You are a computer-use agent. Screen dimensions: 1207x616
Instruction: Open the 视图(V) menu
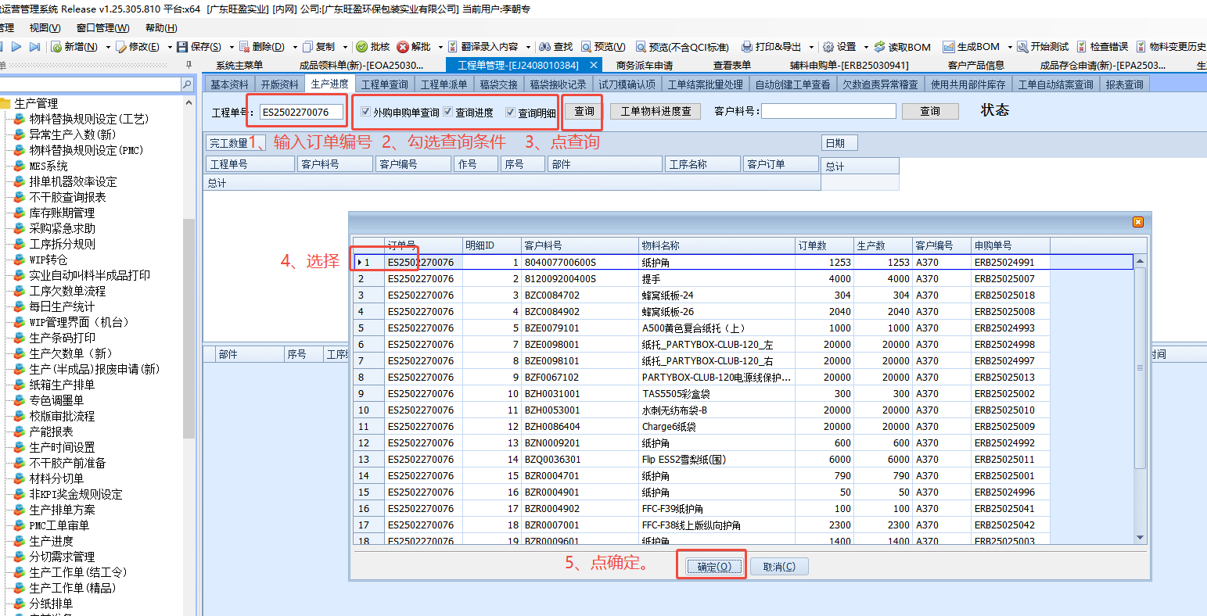pos(45,28)
